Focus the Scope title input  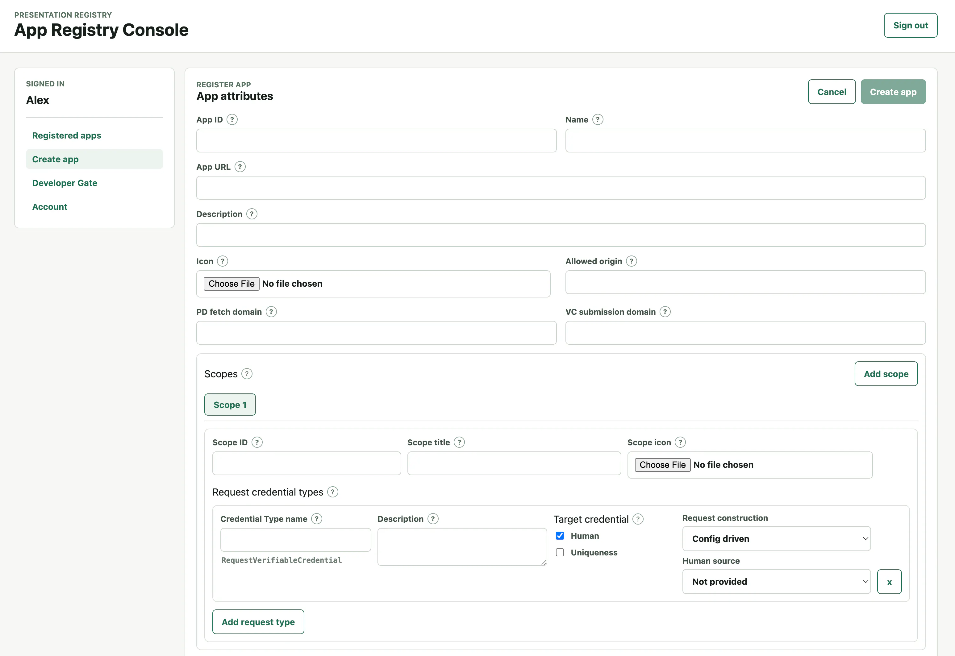(514, 463)
